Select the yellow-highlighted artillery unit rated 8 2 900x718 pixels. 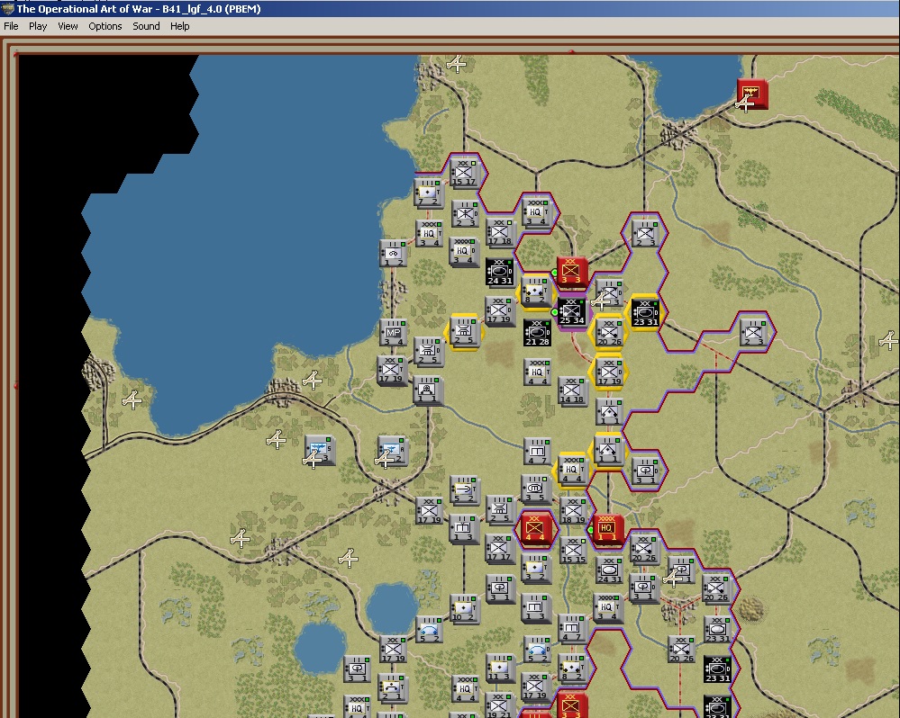[x=535, y=292]
